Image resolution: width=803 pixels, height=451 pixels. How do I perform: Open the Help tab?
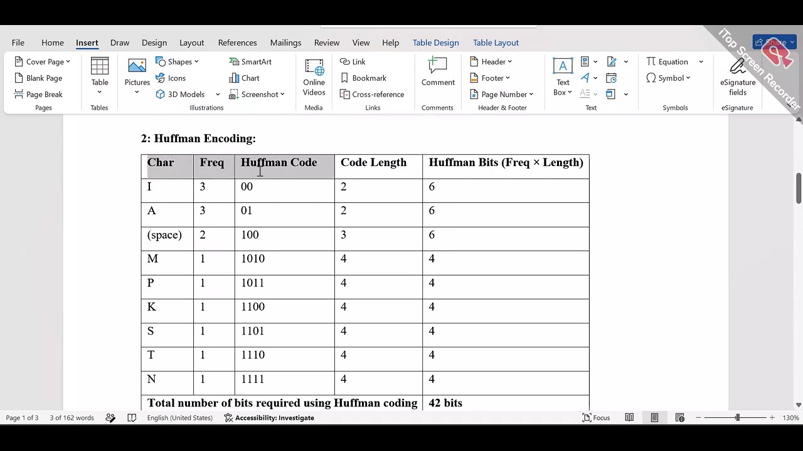pyautogui.click(x=390, y=43)
